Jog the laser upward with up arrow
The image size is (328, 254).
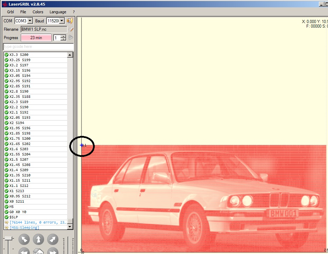(38, 239)
